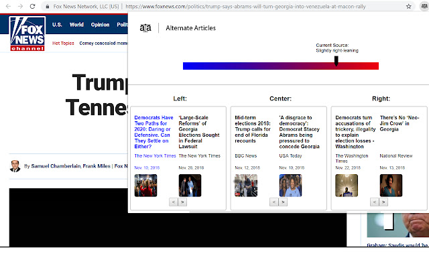Go to previous Center articles
429x268 pixels.
274,202
